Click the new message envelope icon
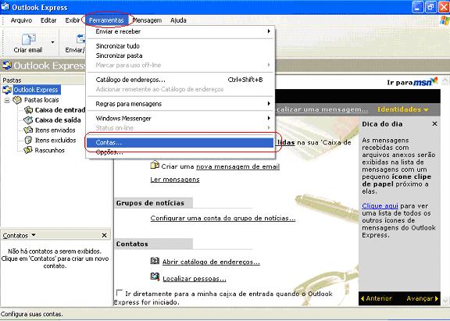The width and height of the screenshot is (450, 321). pyautogui.click(x=155, y=166)
